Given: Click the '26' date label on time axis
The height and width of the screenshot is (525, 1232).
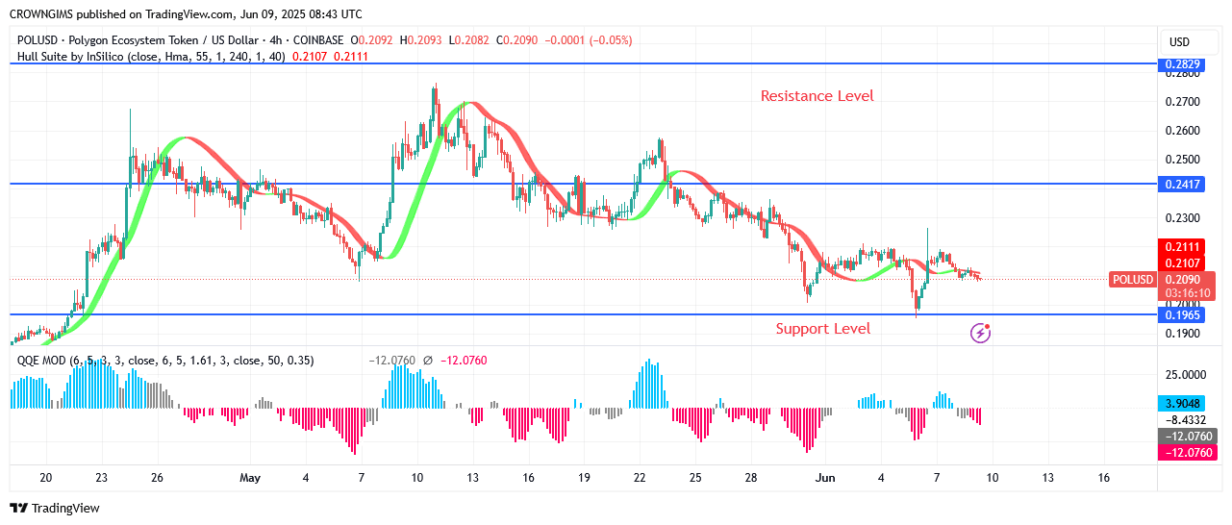Looking at the screenshot, I should tap(157, 477).
